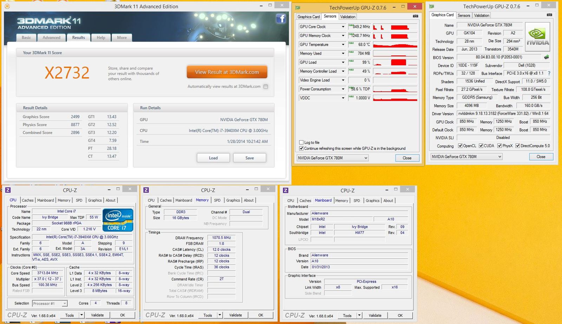Enable Log to file checkbox

301,142
